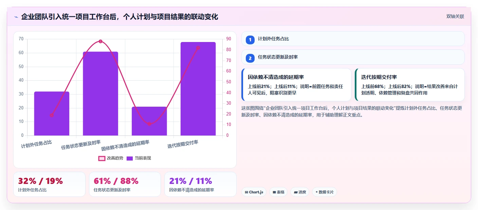Click the 双轴关联 label in header
This screenshot has height=210, width=478.
pyautogui.click(x=455, y=17)
